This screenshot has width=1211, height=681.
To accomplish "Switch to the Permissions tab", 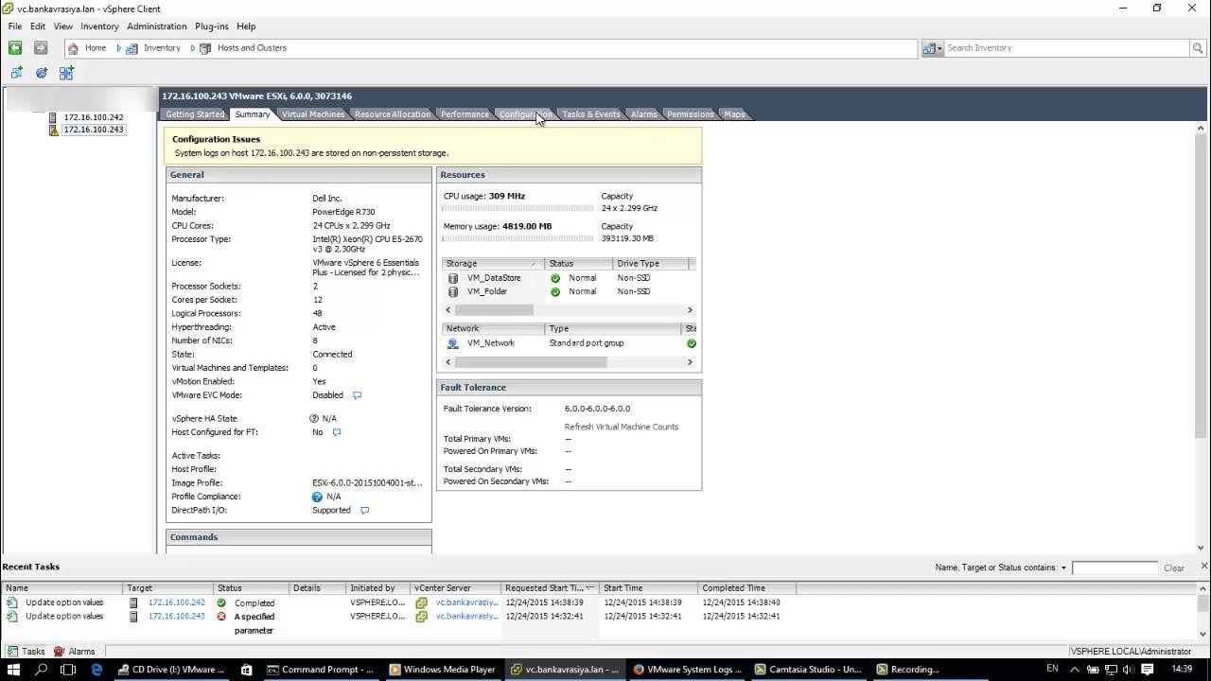I will [691, 114].
